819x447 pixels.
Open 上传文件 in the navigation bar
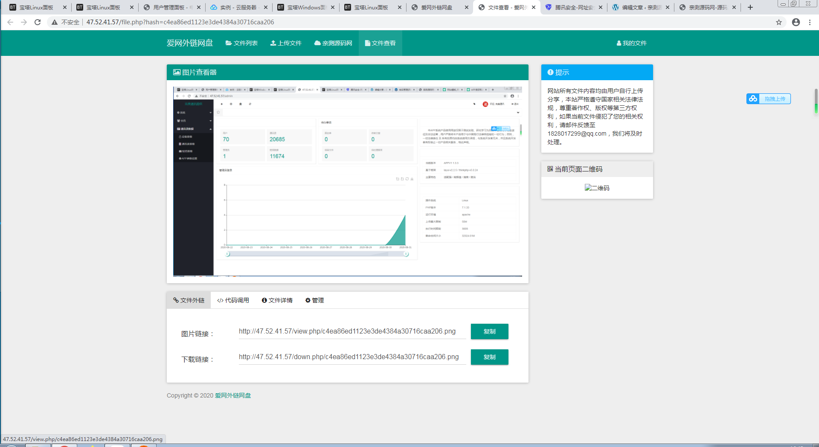[286, 43]
